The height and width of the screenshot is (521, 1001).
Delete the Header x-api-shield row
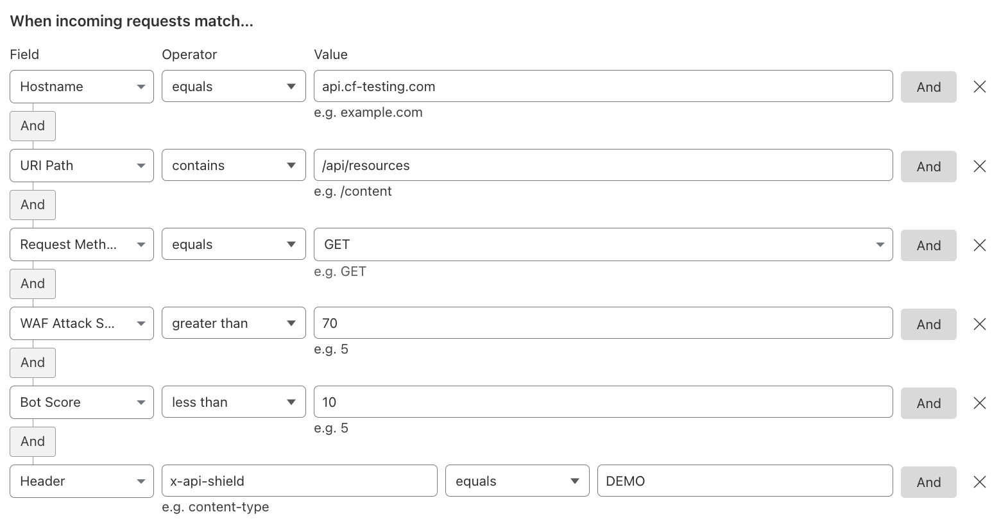tap(979, 482)
